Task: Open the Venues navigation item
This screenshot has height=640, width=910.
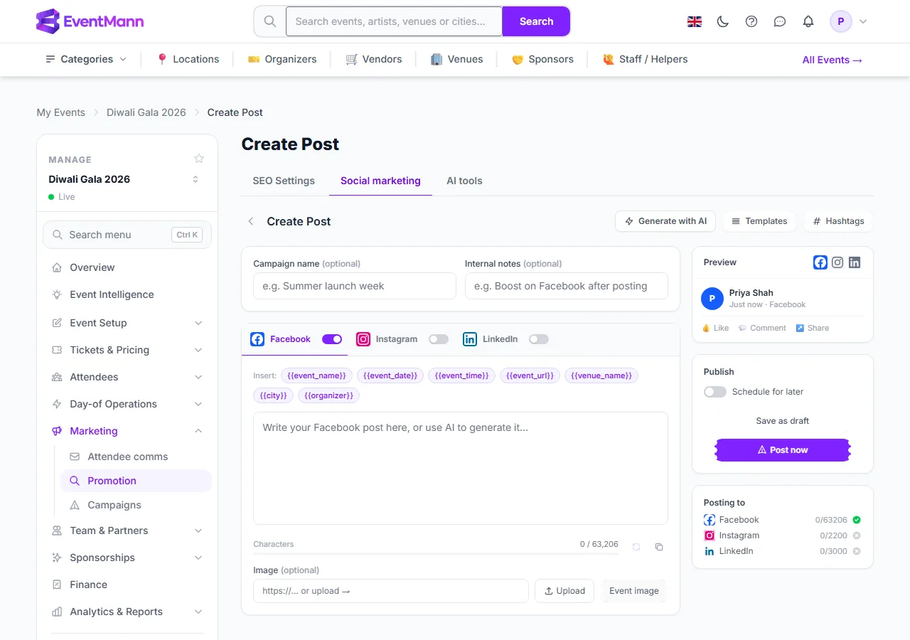Action: (456, 59)
